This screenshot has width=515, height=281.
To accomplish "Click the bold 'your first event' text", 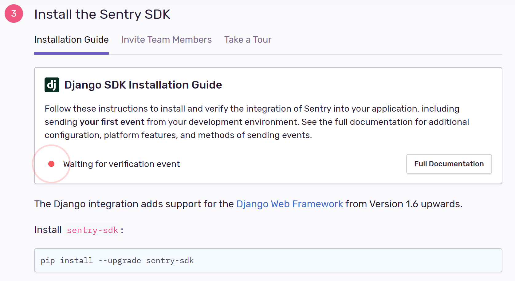I will pos(112,122).
